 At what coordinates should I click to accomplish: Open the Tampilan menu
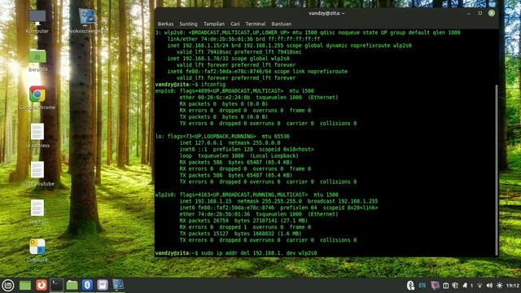pyautogui.click(x=214, y=24)
